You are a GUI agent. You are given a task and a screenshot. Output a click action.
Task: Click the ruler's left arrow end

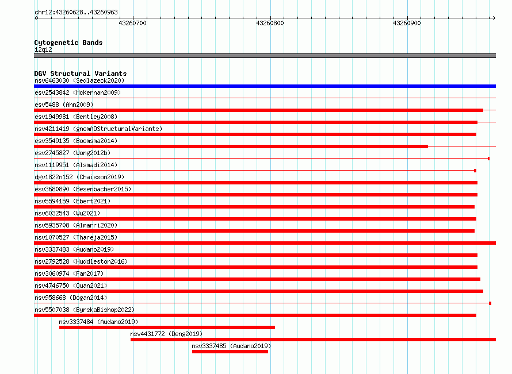pos(36,18)
